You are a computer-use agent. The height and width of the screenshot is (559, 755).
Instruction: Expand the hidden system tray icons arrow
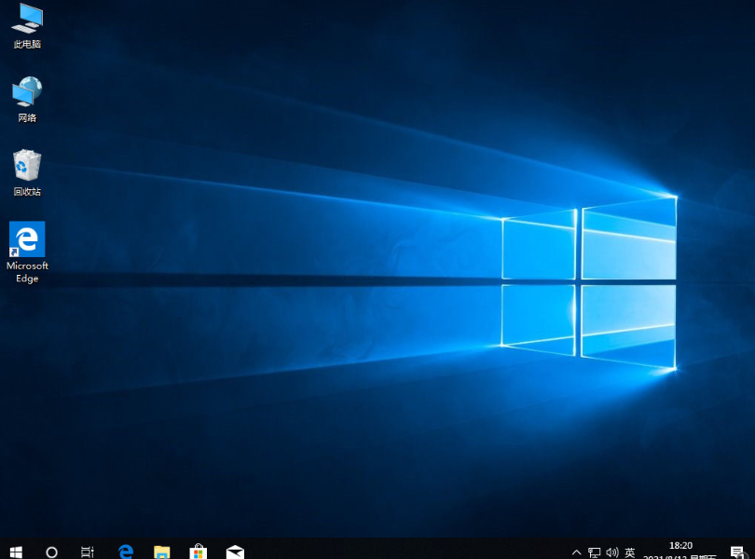576,552
